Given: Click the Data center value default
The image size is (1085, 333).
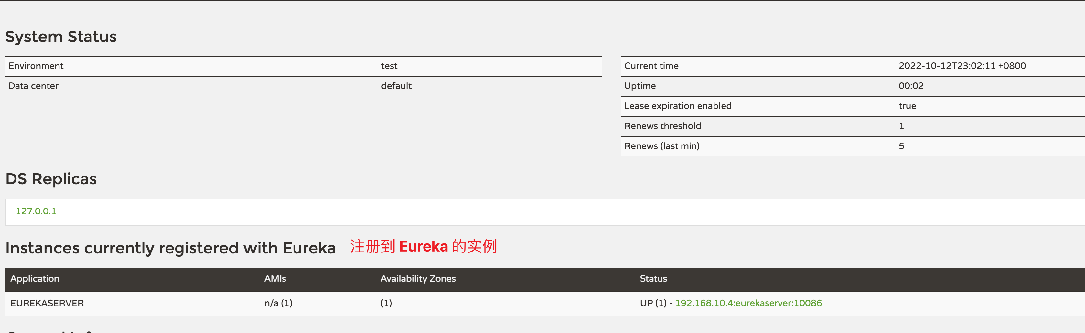Looking at the screenshot, I should coord(396,86).
